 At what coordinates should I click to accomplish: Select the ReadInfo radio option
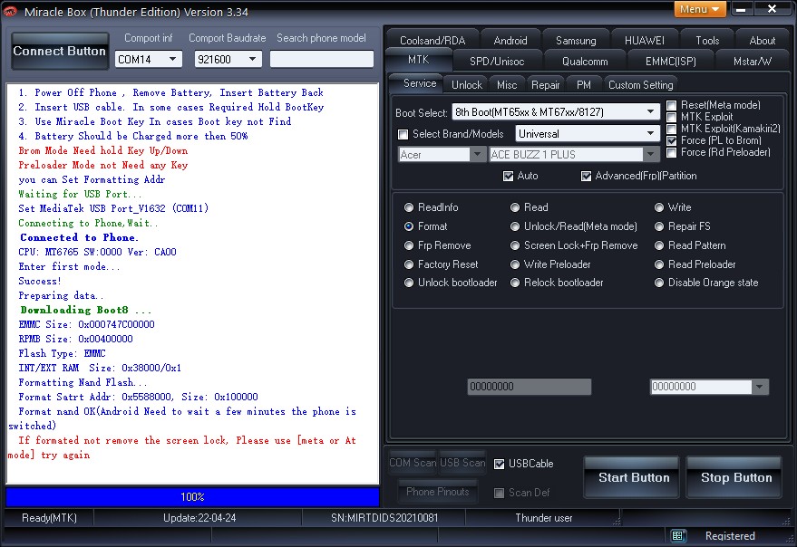point(409,207)
